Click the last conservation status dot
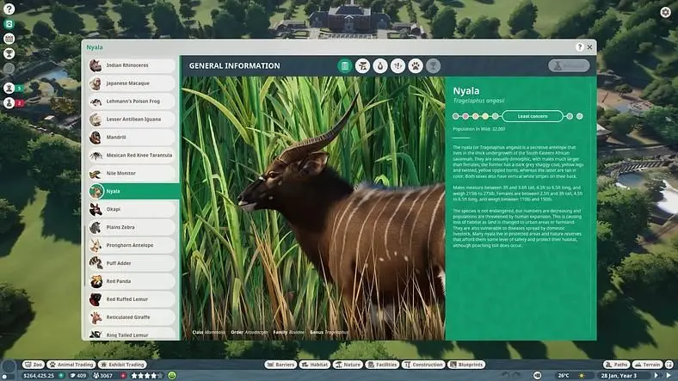Screen dimensions: 678x381 [x=579, y=116]
